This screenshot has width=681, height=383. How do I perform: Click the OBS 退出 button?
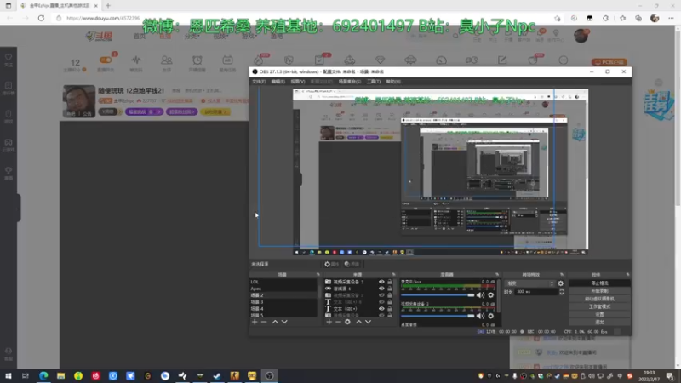point(599,323)
